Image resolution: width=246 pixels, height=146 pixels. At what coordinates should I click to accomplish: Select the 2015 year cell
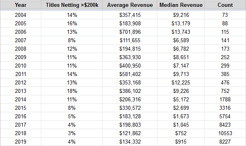(x=21, y=108)
